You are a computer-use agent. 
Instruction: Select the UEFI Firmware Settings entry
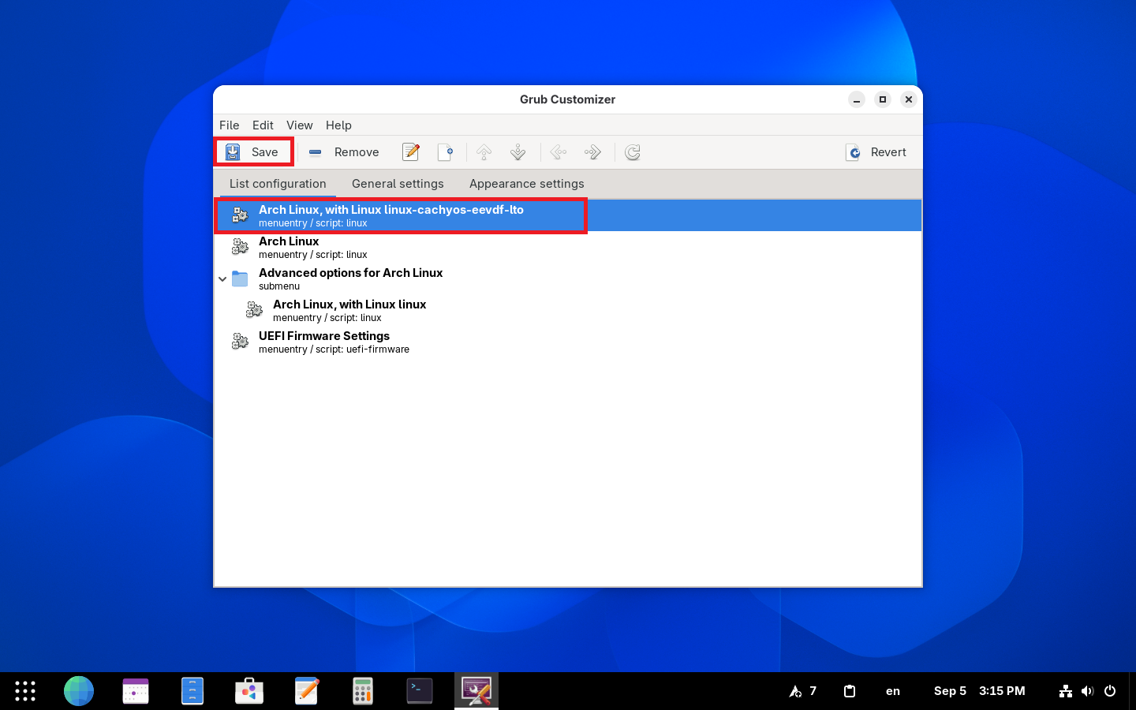point(568,342)
